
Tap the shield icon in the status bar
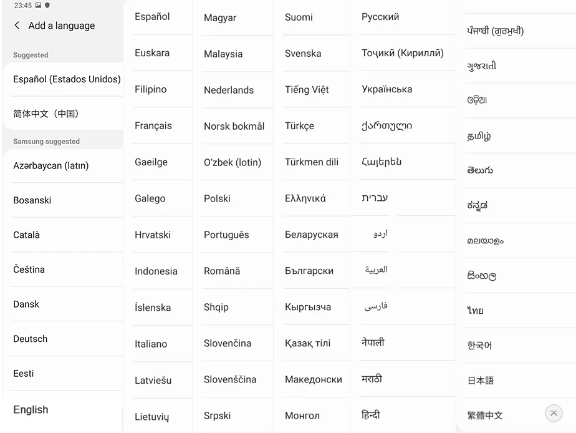click(47, 6)
